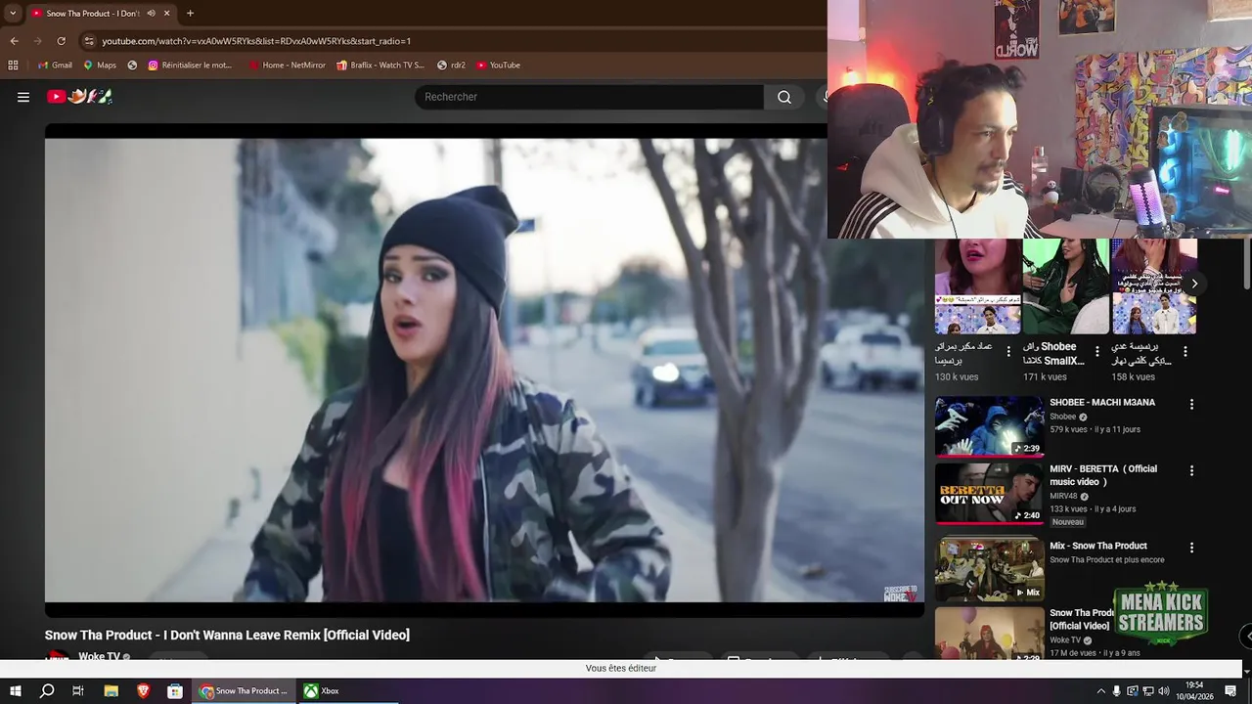Show hidden system tray icons
This screenshot has width=1252, height=704.
[x=1100, y=691]
